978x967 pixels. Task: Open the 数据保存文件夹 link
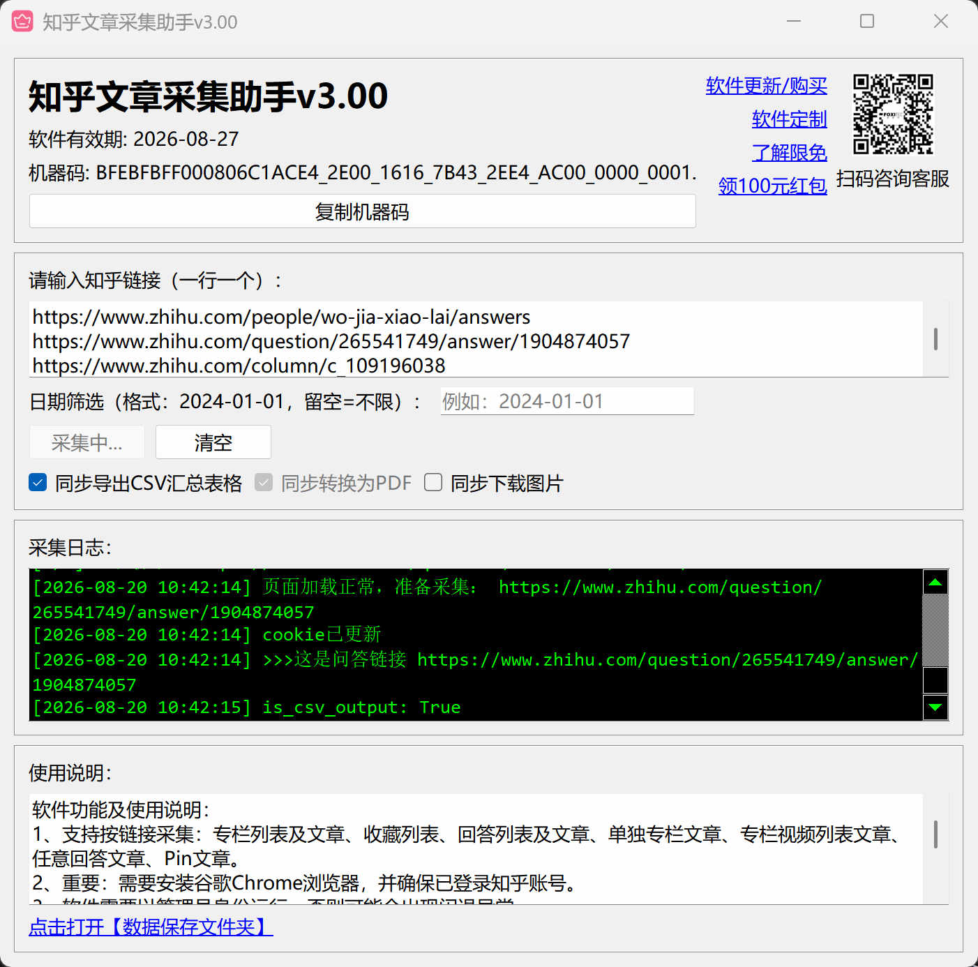(x=151, y=927)
